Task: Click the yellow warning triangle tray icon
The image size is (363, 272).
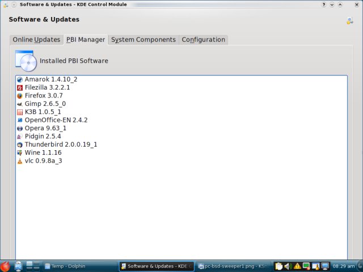Action: pyautogui.click(x=297, y=266)
